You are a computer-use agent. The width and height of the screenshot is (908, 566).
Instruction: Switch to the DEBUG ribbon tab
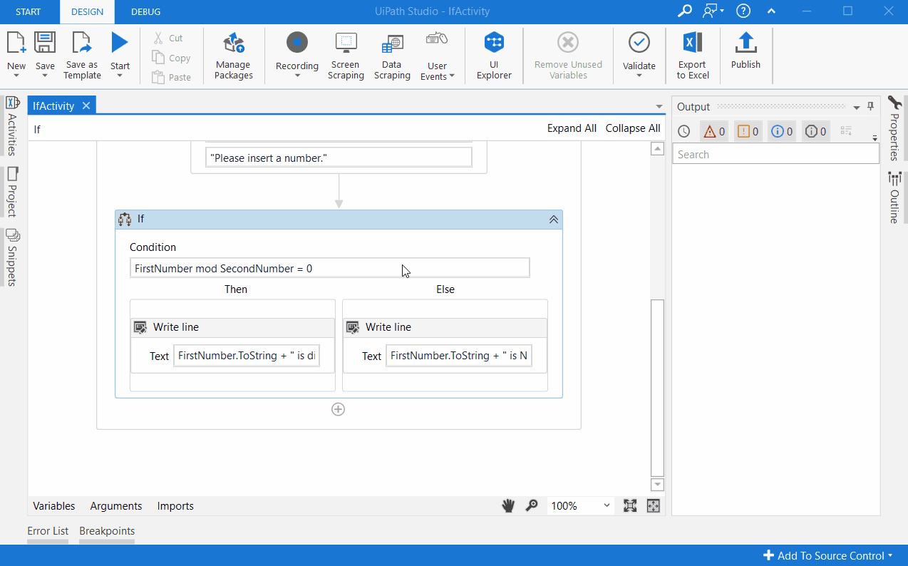point(145,11)
